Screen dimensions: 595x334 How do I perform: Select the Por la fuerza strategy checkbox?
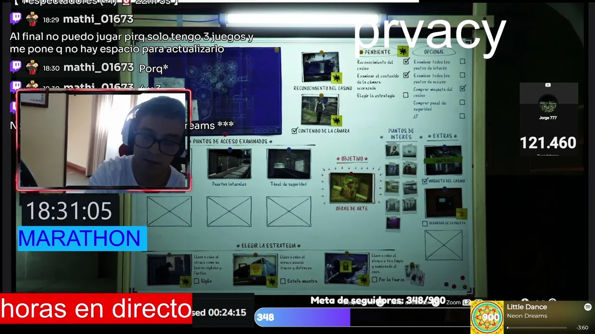(x=375, y=280)
